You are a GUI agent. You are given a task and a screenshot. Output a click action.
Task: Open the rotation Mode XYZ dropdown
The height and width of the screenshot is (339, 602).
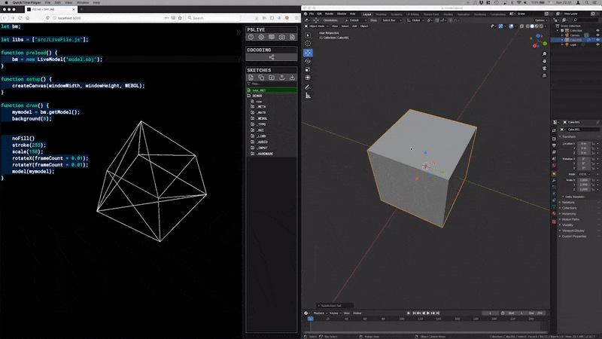point(584,175)
